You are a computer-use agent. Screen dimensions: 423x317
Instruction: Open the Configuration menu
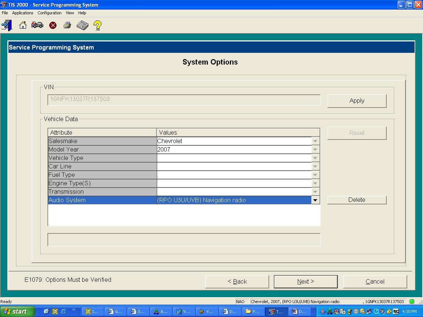point(50,13)
